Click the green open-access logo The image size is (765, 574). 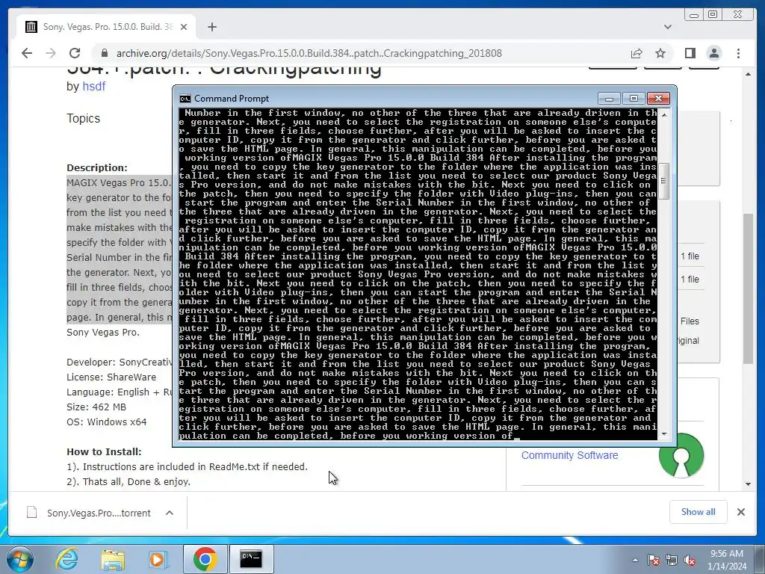point(681,455)
